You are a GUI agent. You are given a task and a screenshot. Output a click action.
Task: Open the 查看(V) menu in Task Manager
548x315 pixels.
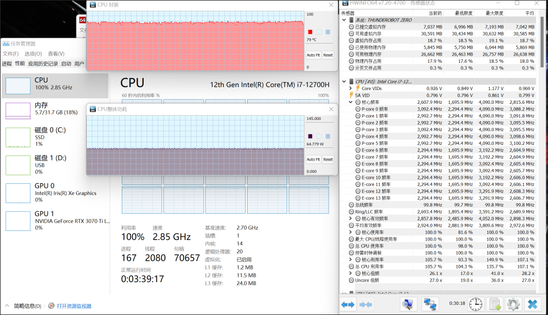click(x=56, y=54)
